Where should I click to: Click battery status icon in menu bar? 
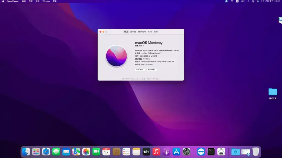243,1
